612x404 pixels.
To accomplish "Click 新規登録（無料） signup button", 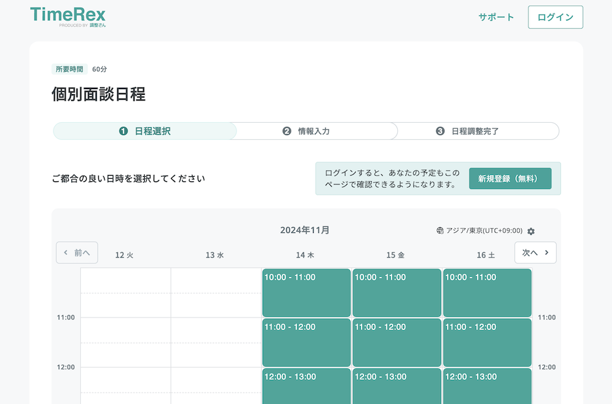I will (510, 179).
